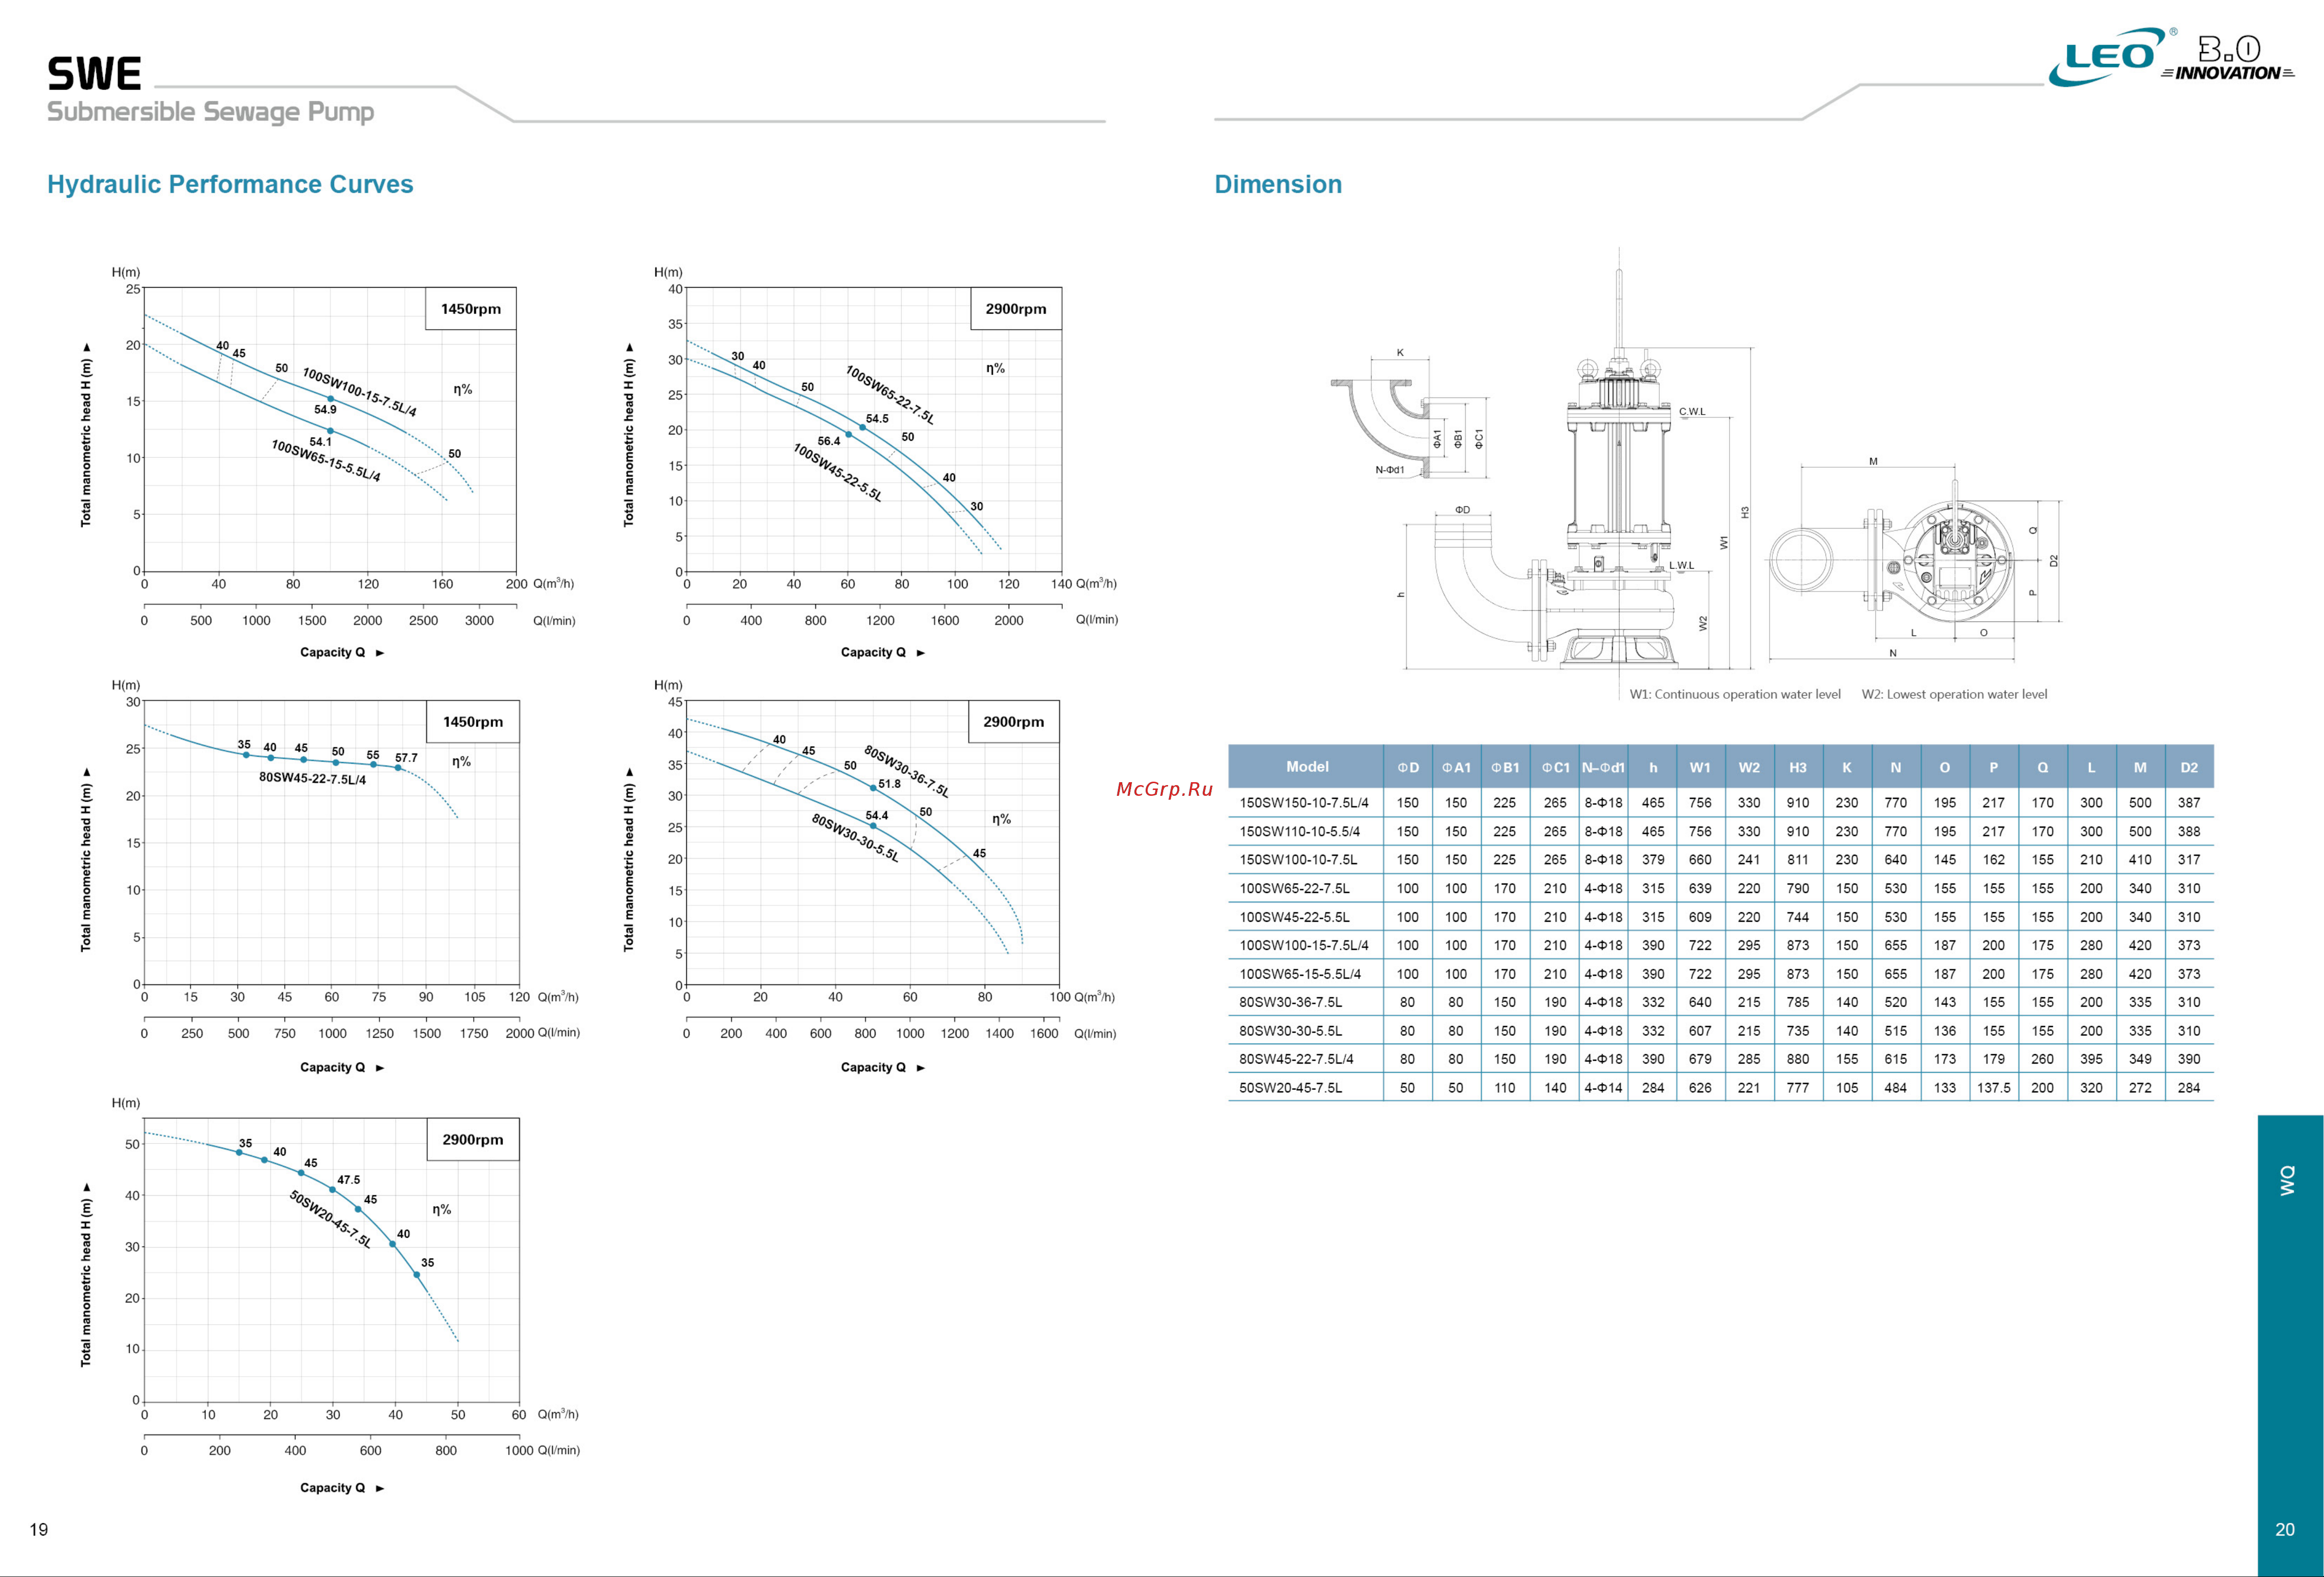2324x1577 pixels.
Task: Click the "80SW30-30-5.5L" curve label
Action: click(x=855, y=838)
